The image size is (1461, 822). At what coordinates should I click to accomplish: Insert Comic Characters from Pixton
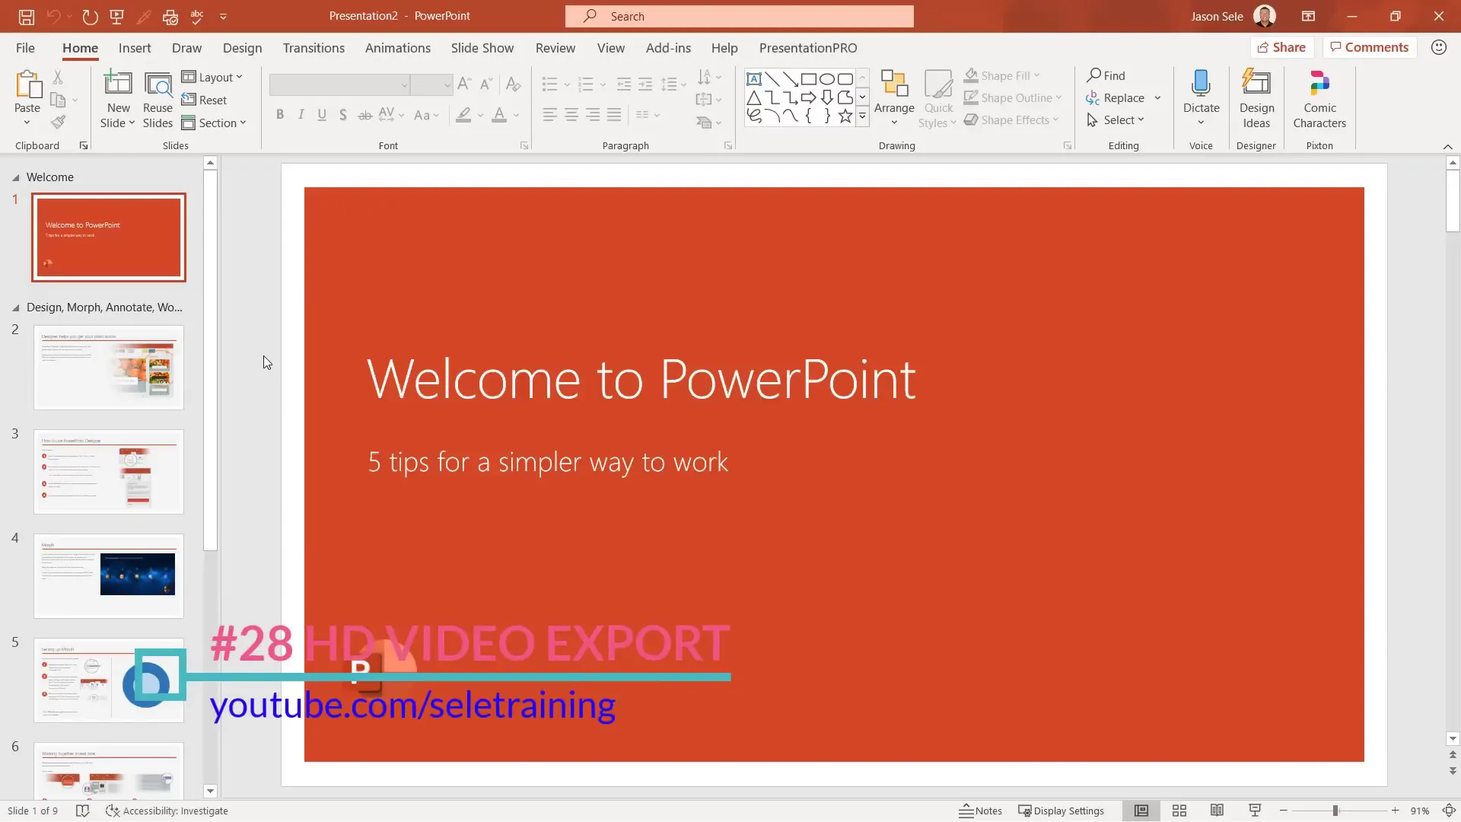[1319, 97]
